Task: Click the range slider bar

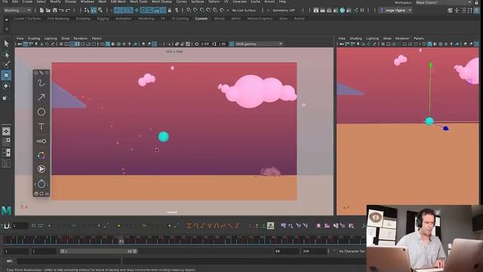Action: (x=99, y=252)
